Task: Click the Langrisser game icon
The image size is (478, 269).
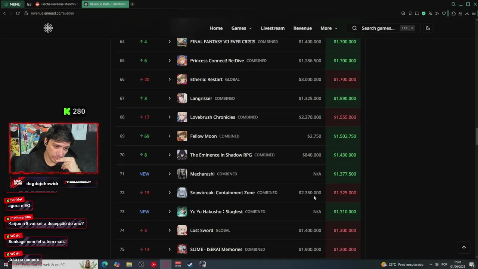Action: point(182,98)
